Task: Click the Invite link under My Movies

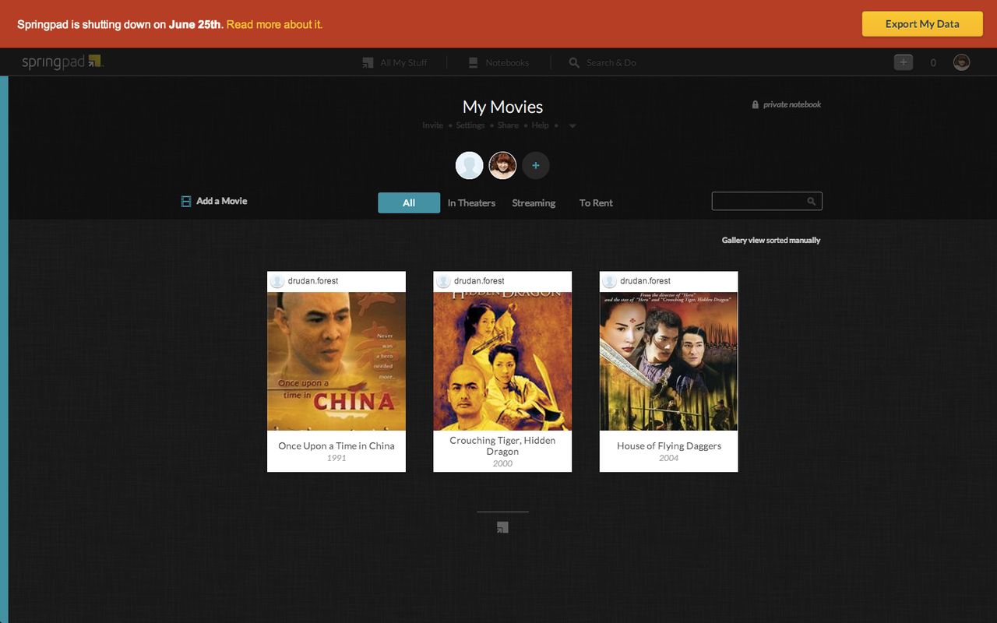Action: (432, 125)
